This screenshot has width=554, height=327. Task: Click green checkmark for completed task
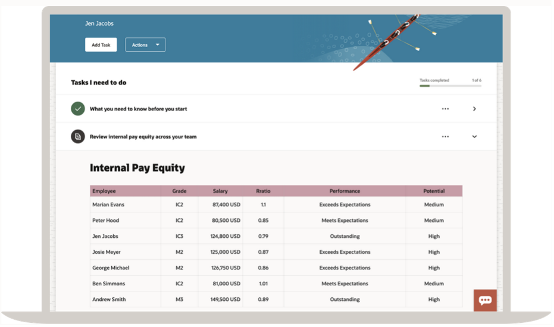click(78, 109)
